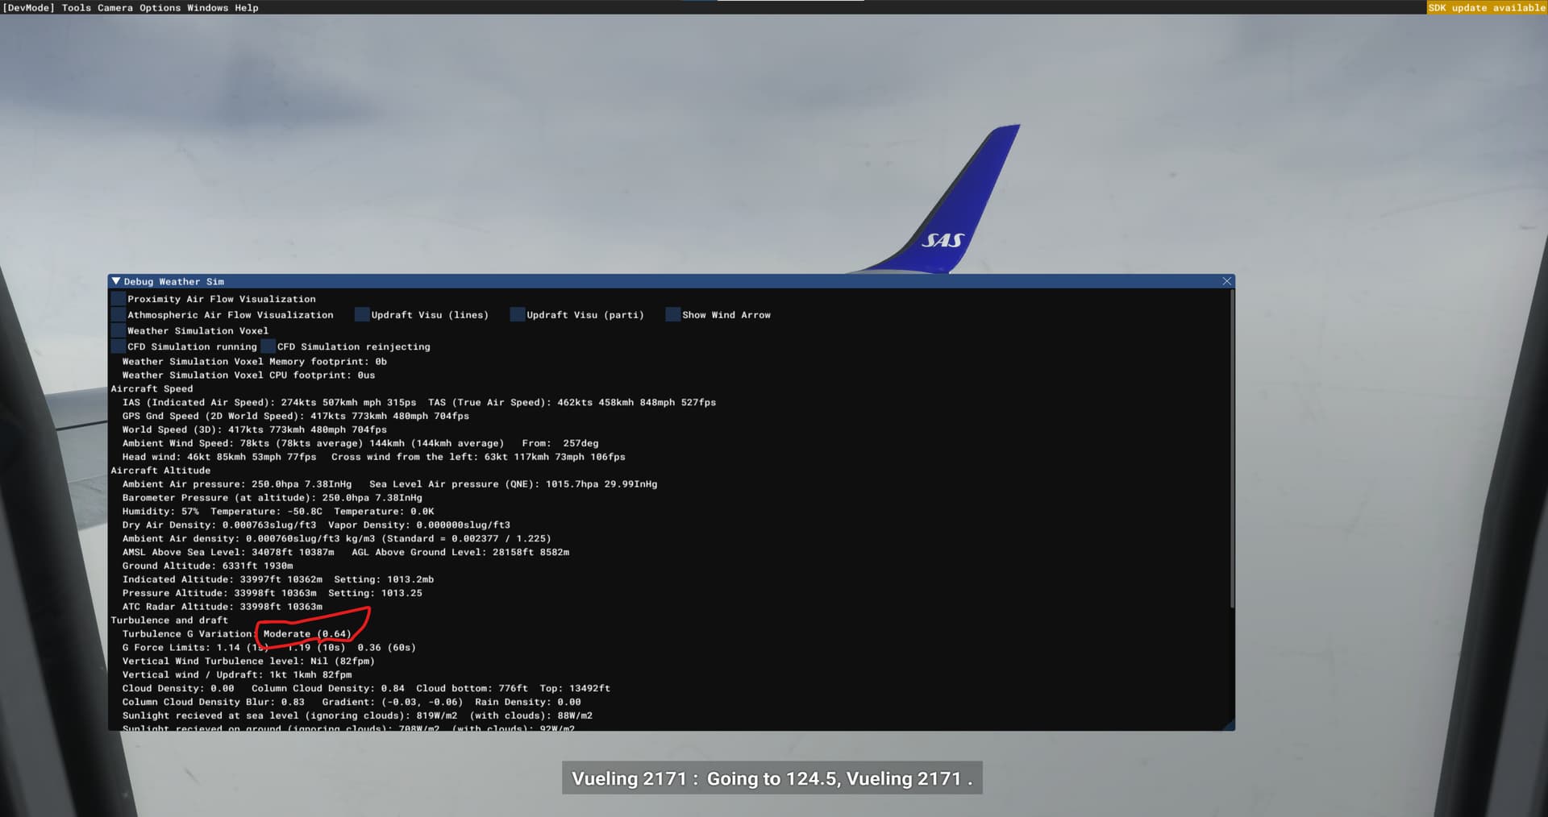
Task: Click the SDK update available notice
Action: [x=1486, y=8]
